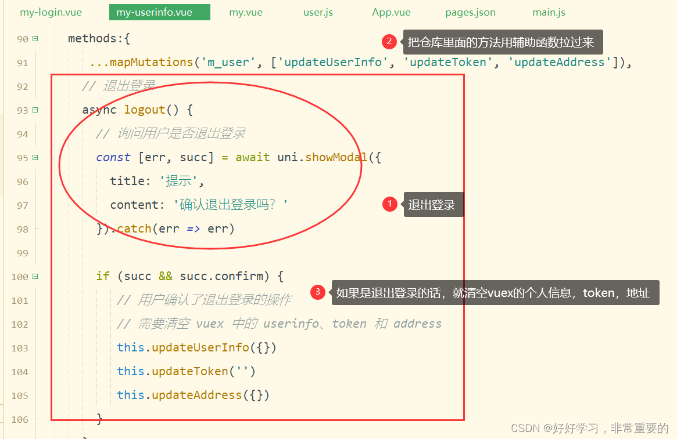This screenshot has height=439, width=677.
Task: Click the red numbered badge 1
Action: tap(389, 204)
